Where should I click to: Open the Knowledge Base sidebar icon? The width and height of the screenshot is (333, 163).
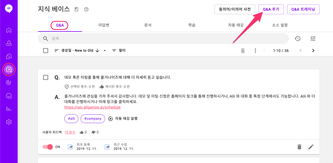(9, 69)
